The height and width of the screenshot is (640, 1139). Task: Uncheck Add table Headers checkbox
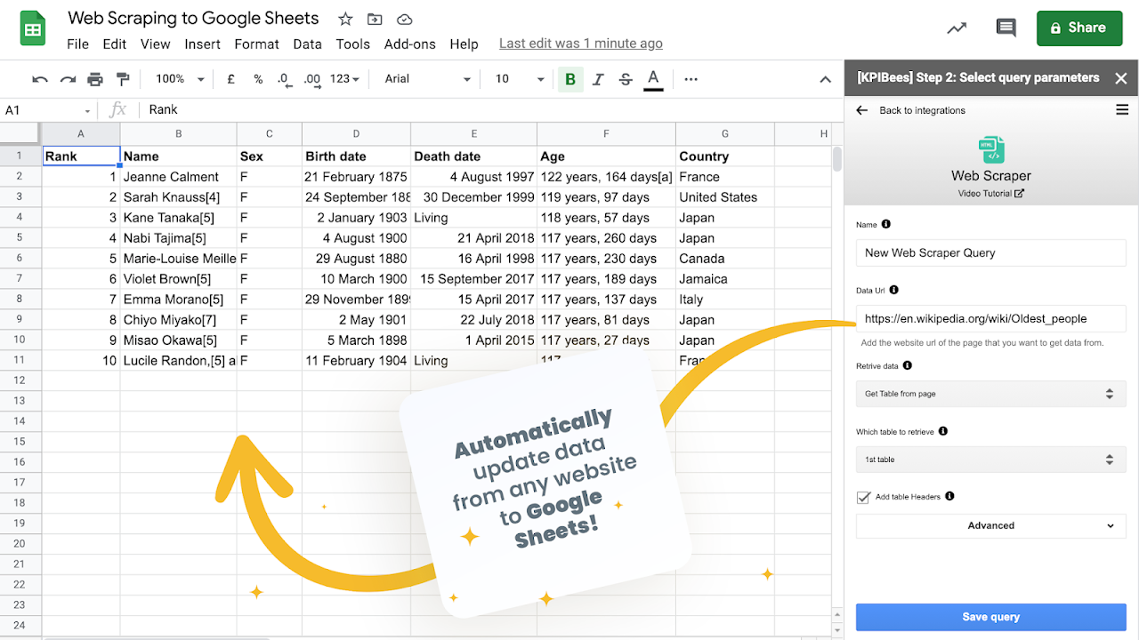(863, 497)
